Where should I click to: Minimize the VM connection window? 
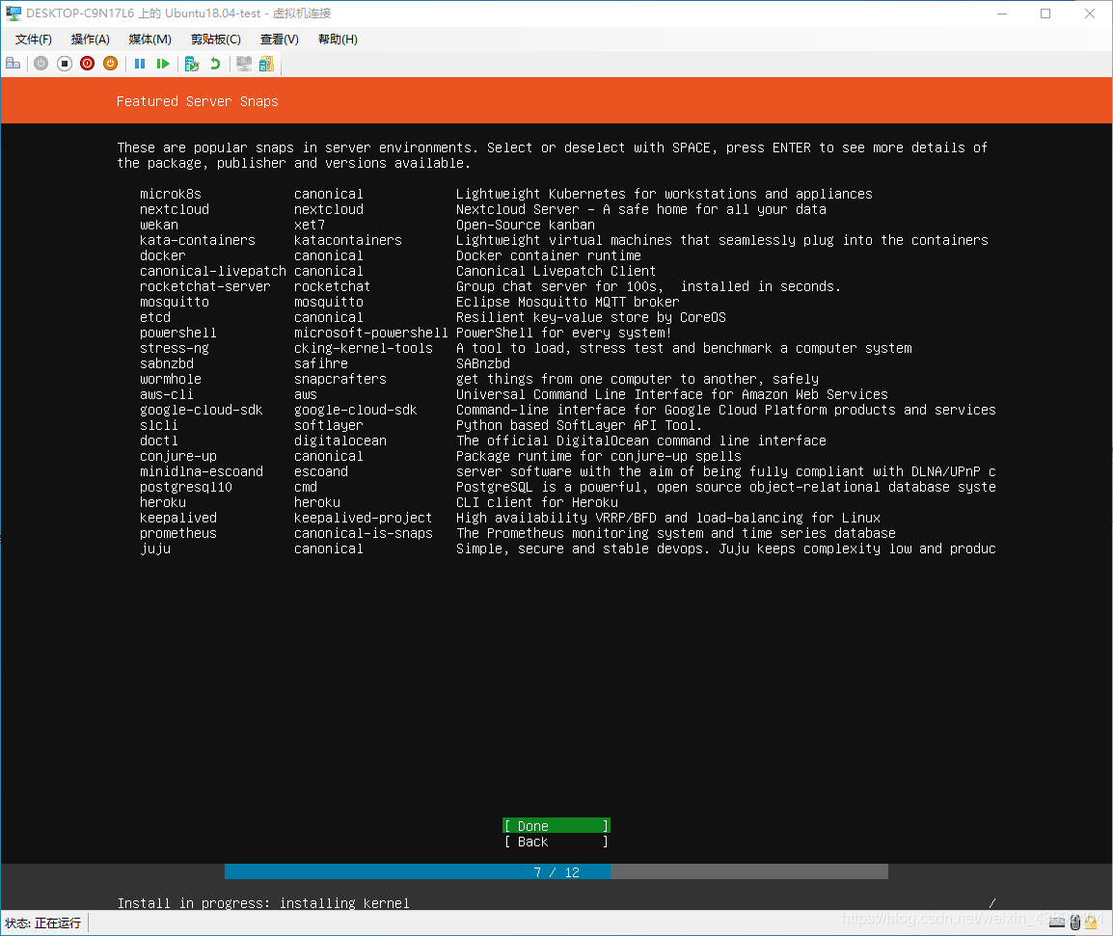[x=1002, y=13]
